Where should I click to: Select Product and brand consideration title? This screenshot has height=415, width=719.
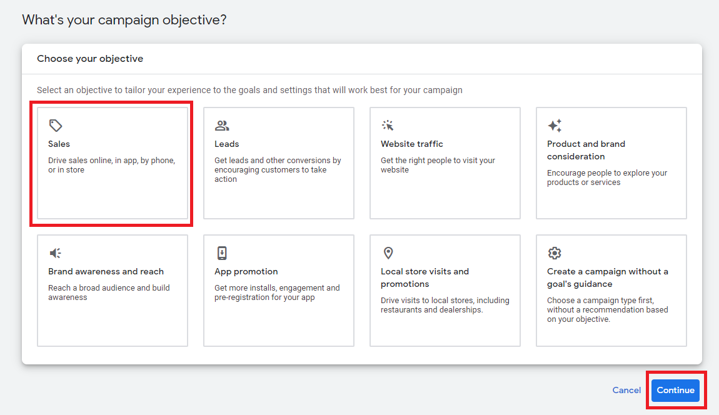(586, 150)
